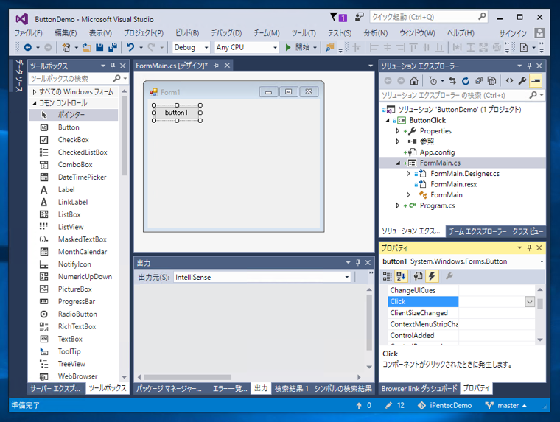Switch to Team Explorer (チーム エクスプローラー) tab
The image size is (560, 422).
point(477,231)
